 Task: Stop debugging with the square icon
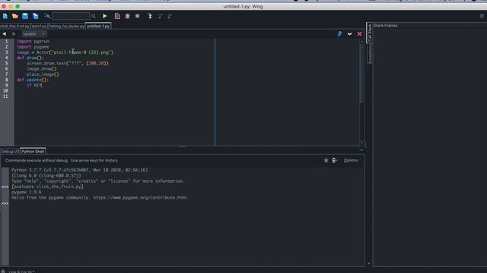click(x=138, y=16)
